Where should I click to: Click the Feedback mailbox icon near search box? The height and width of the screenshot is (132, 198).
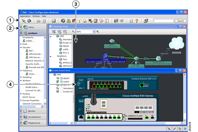(146, 21)
